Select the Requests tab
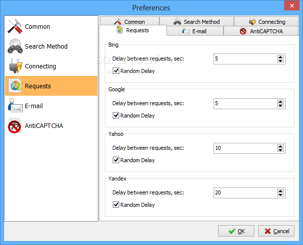This screenshot has width=303, height=245. coord(133,30)
